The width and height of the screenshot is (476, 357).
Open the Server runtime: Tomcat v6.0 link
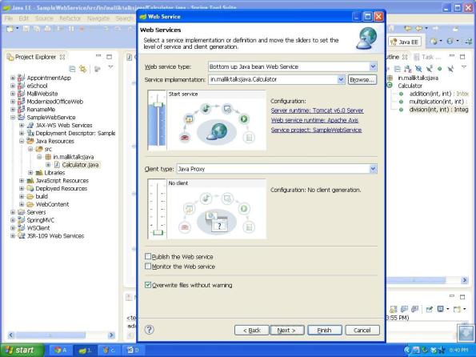(x=317, y=110)
